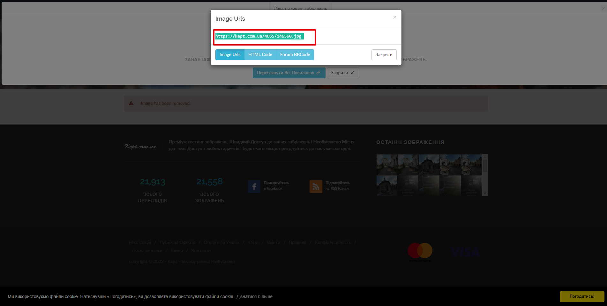This screenshot has width=607, height=306.
Task: Click scroll-up arrow of recent images list
Action: (x=485, y=156)
